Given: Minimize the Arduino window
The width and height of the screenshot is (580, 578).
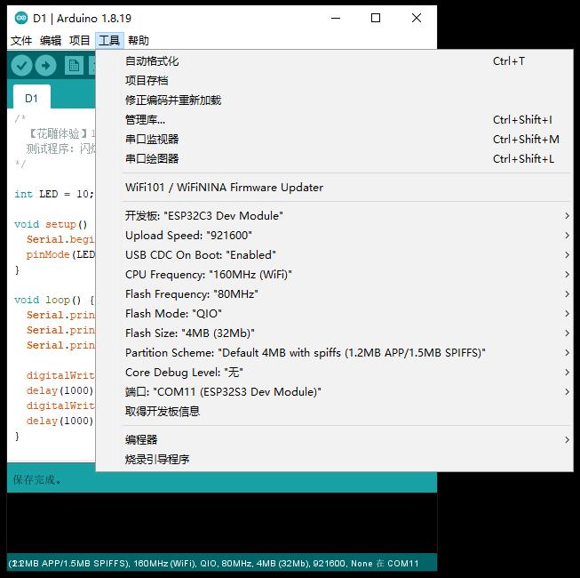Looking at the screenshot, I should pos(336,18).
